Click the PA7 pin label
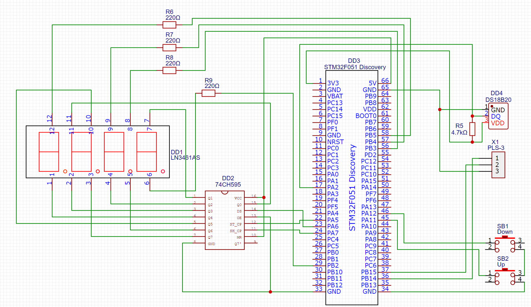Viewport: 531px width, 307px height. point(333,233)
